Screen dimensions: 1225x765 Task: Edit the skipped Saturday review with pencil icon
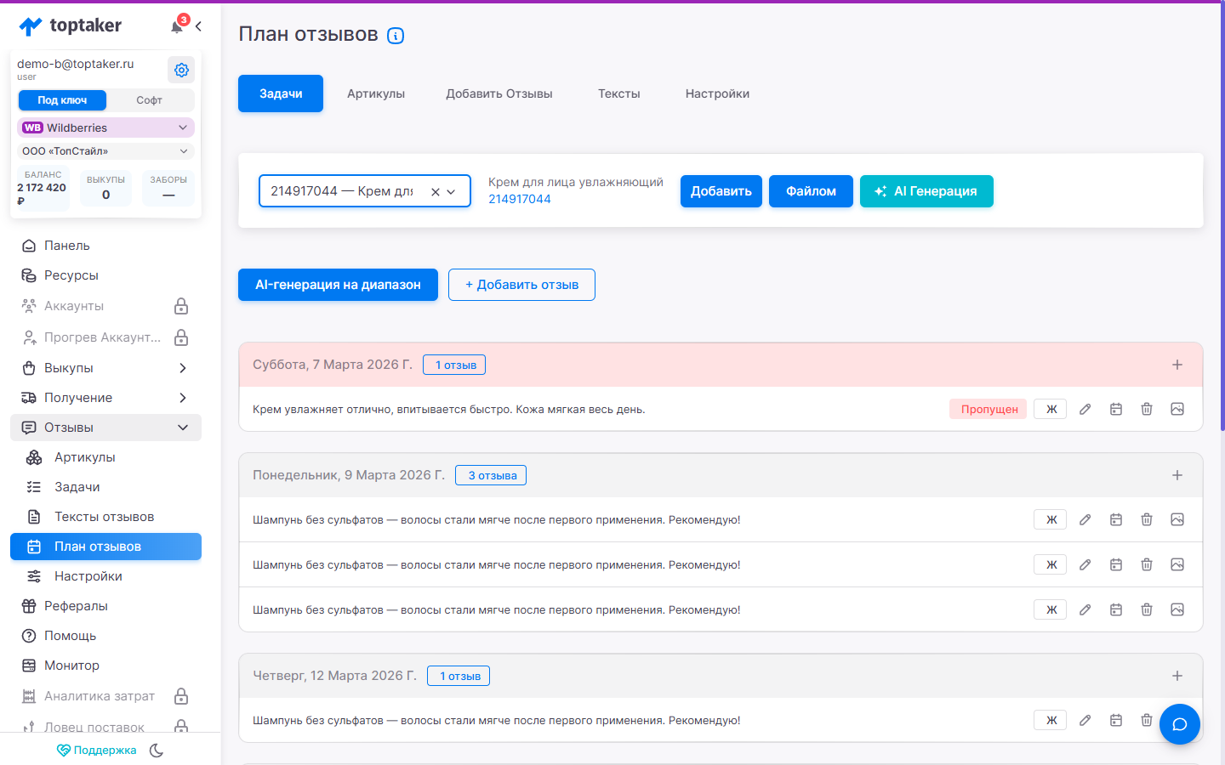1085,409
